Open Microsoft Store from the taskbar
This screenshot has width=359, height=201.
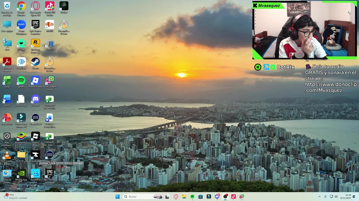[x=201, y=197]
